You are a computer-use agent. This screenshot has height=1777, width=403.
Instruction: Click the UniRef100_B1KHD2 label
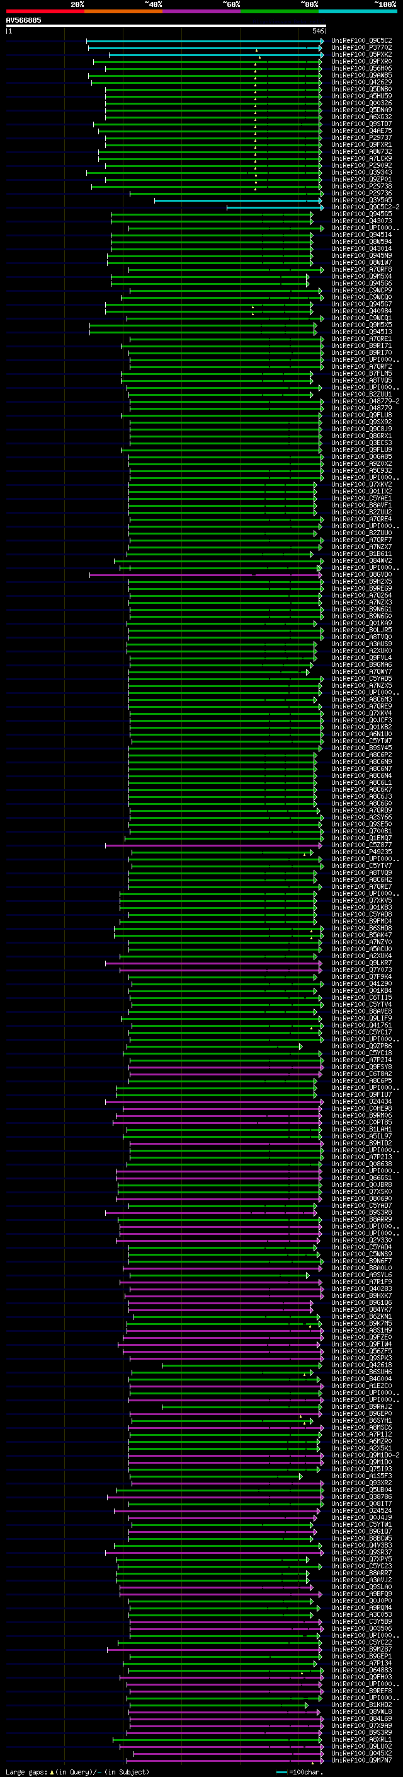tap(361, 1705)
